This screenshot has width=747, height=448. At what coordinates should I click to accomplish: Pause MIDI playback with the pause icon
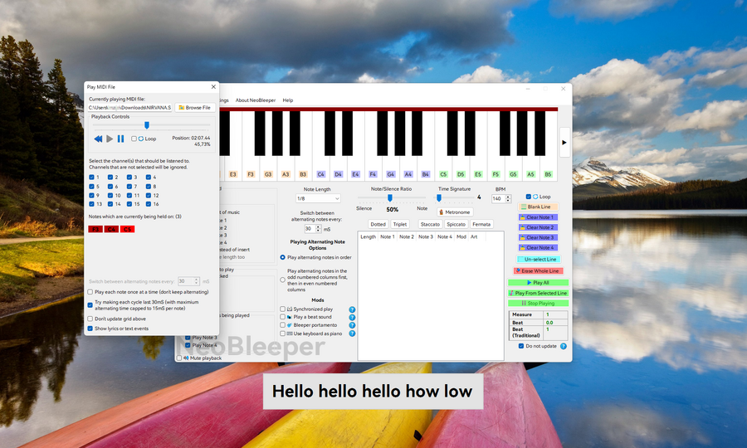120,139
